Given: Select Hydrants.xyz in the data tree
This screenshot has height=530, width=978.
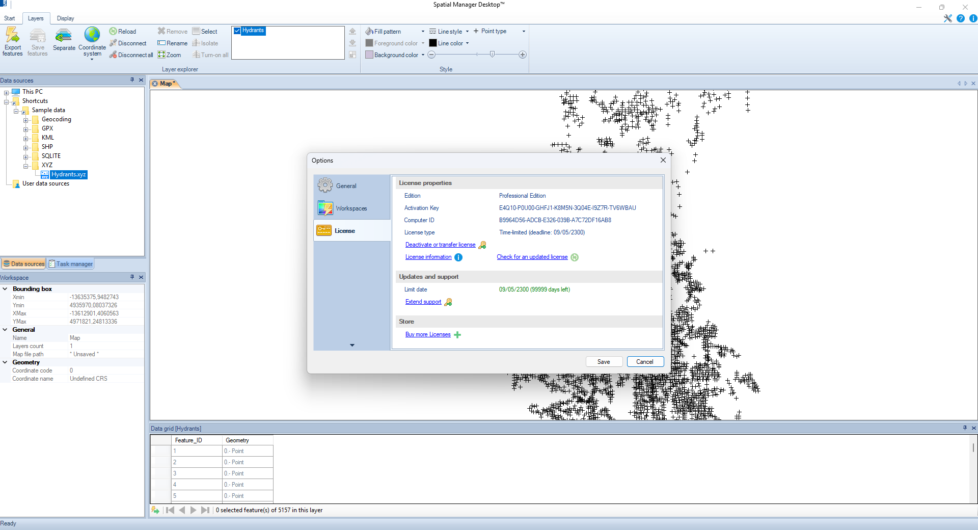Looking at the screenshot, I should tap(69, 174).
